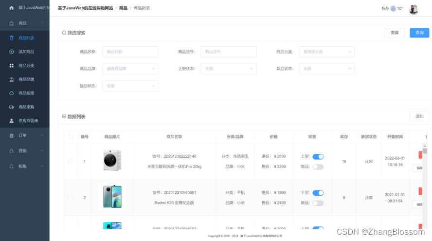Click the 商品采购 truck icon
Image resolution: width=432 pixels, height=241 pixels.
tap(11, 107)
